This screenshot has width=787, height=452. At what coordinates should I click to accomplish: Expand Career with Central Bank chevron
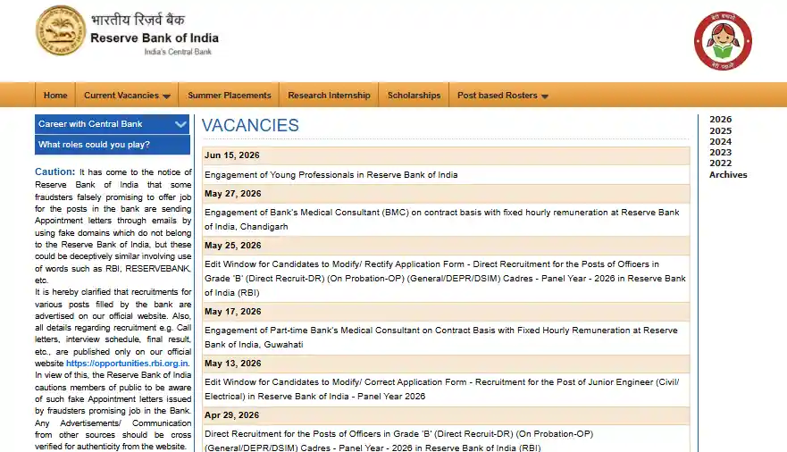[x=180, y=124]
